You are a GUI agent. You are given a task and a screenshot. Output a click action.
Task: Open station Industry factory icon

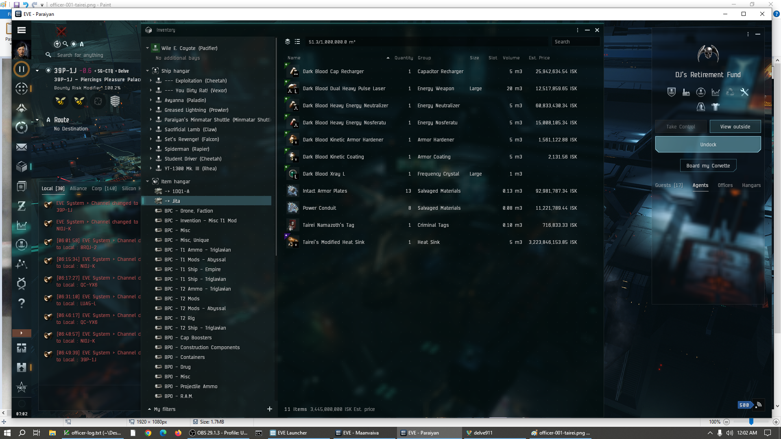686,92
